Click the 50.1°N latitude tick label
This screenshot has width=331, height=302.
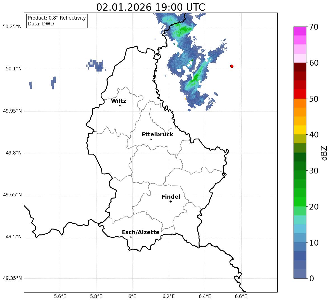14,69
